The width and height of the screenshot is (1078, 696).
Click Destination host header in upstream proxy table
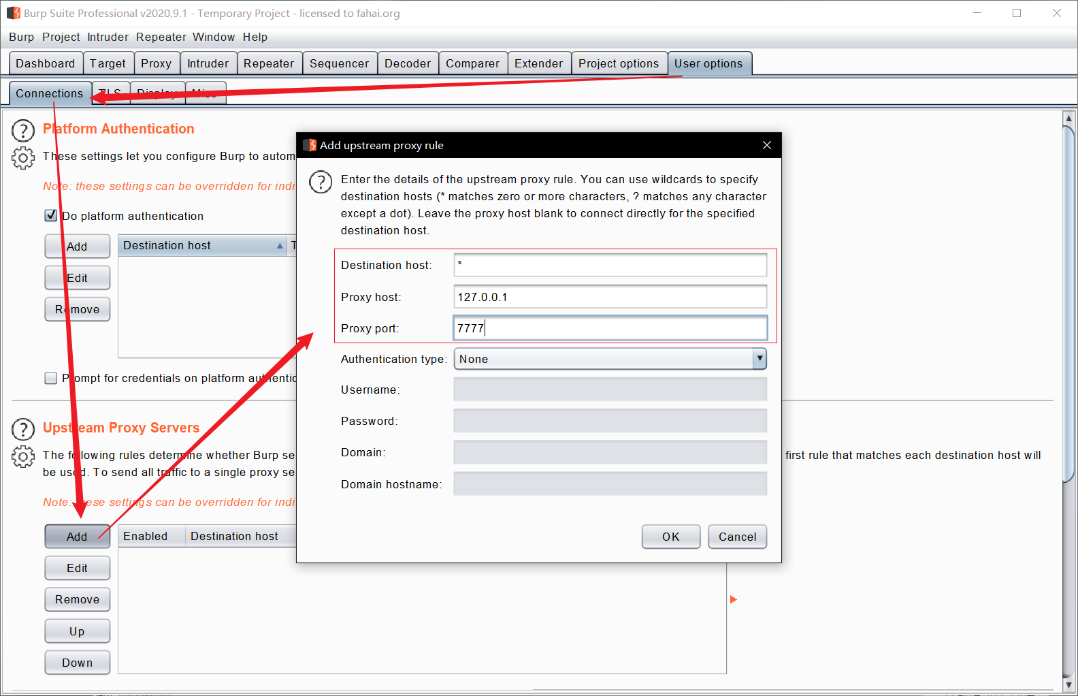click(241, 536)
